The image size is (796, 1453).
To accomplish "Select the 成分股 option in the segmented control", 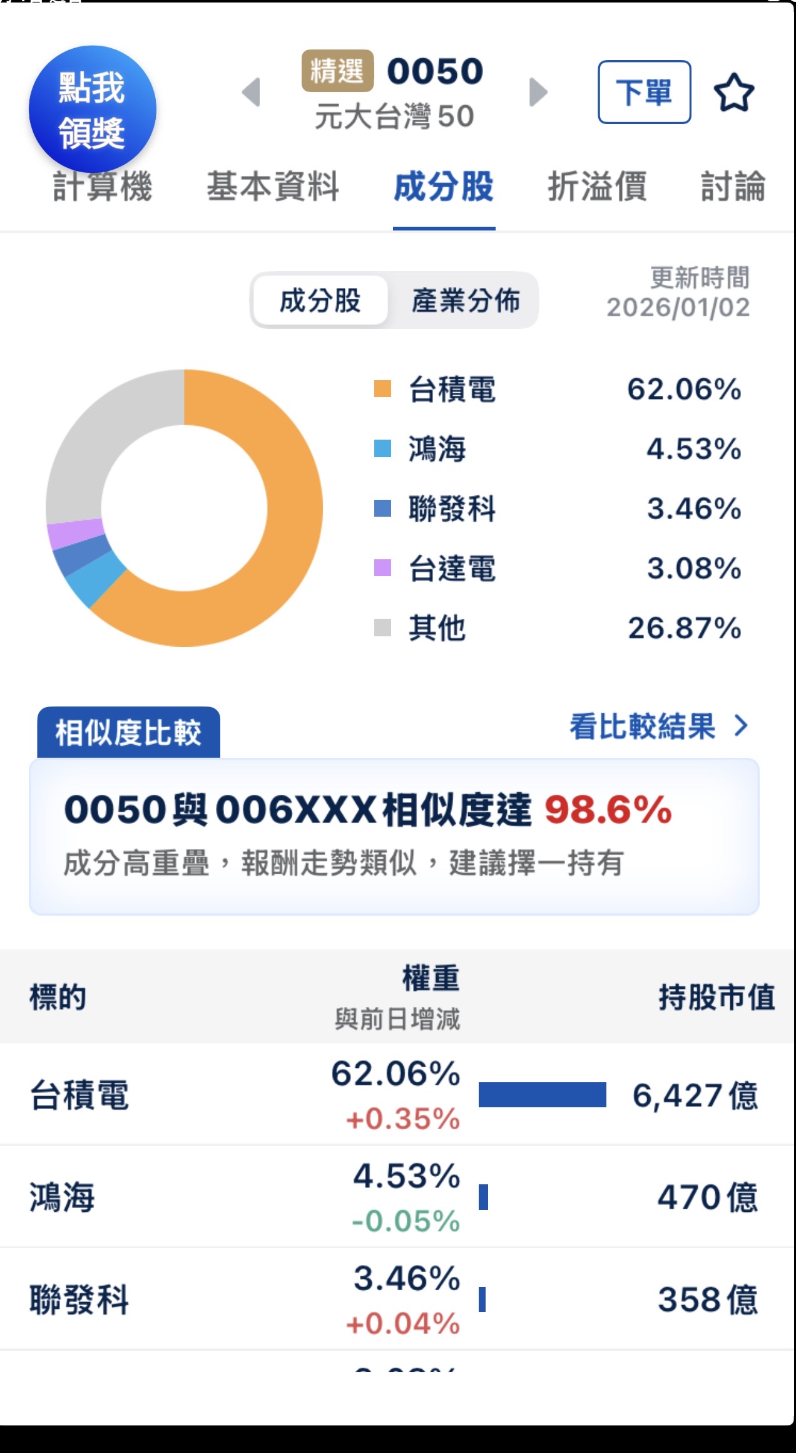I will (x=320, y=299).
